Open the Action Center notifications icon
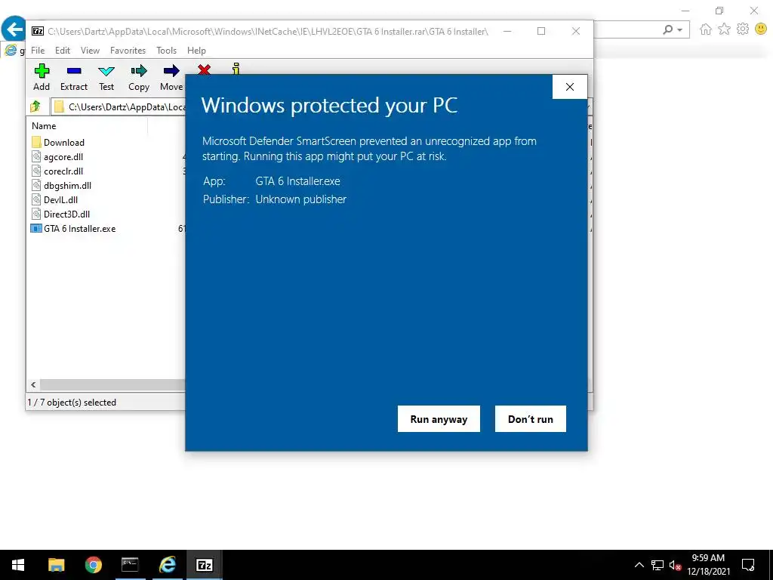 748,565
